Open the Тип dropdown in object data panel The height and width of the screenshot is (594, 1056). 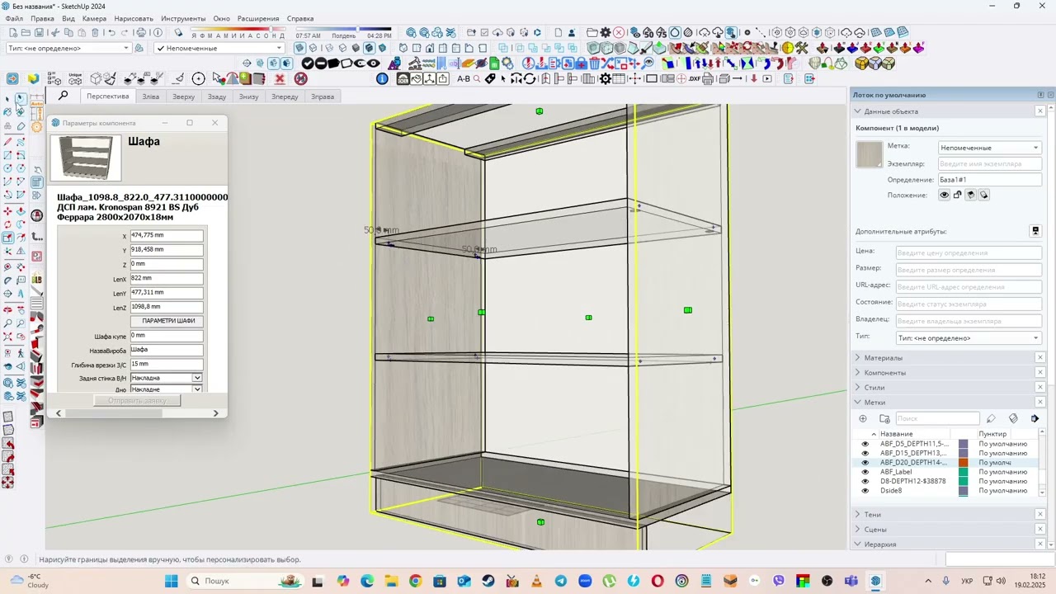click(x=969, y=338)
